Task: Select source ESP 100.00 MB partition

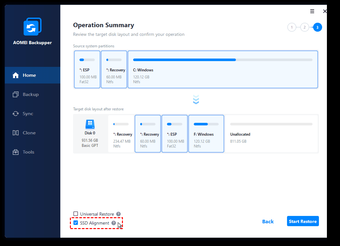Action: click(x=87, y=69)
